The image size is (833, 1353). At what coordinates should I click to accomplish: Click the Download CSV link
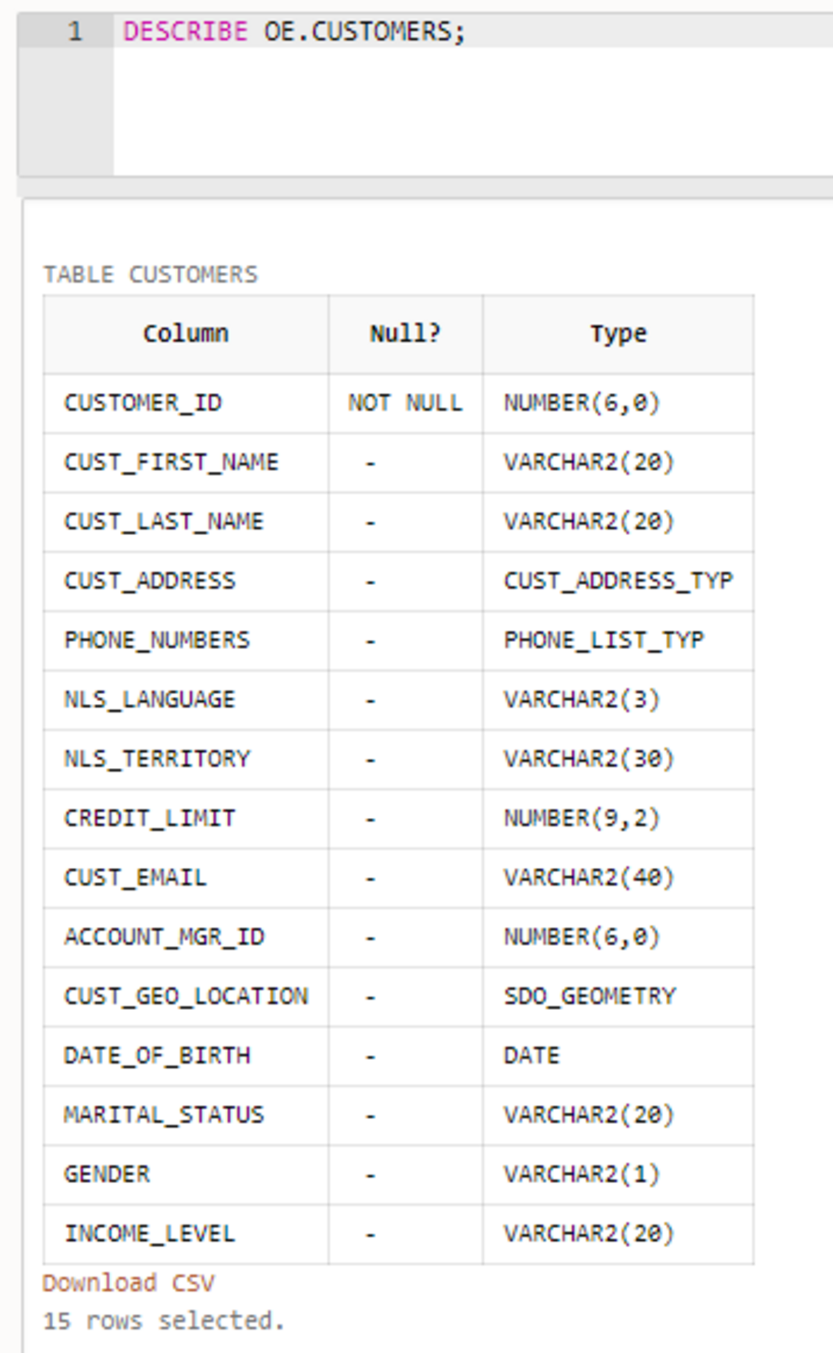[128, 1283]
